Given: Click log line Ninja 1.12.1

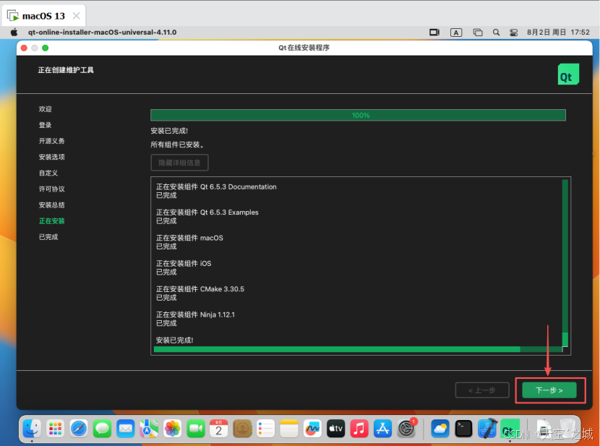Looking at the screenshot, I should [x=195, y=314].
